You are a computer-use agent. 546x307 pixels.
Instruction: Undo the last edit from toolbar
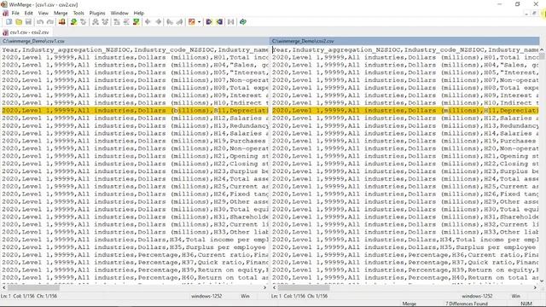[x=40, y=22]
